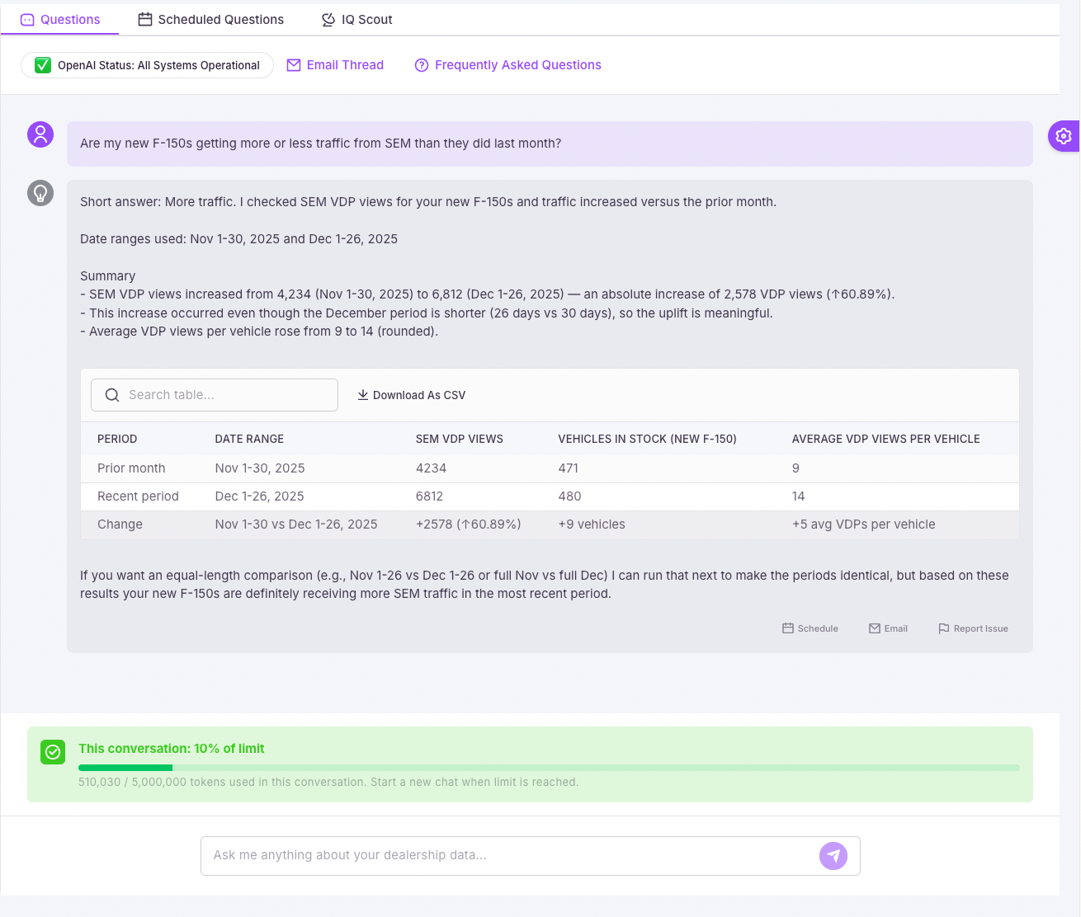Open the purple settings gear on the right edge

1064,135
